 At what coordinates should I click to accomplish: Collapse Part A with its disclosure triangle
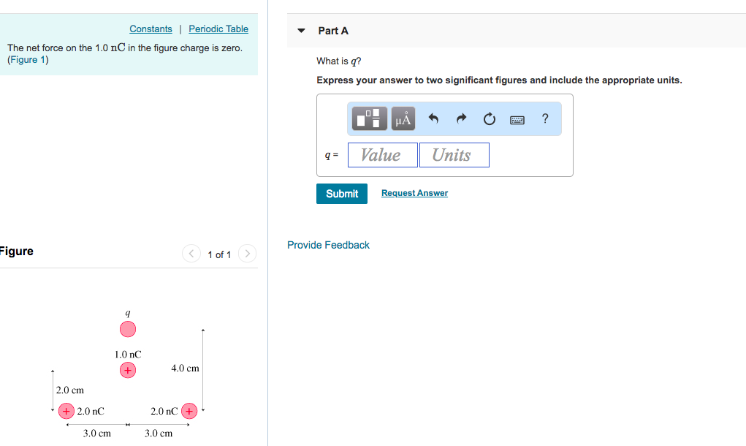point(301,31)
